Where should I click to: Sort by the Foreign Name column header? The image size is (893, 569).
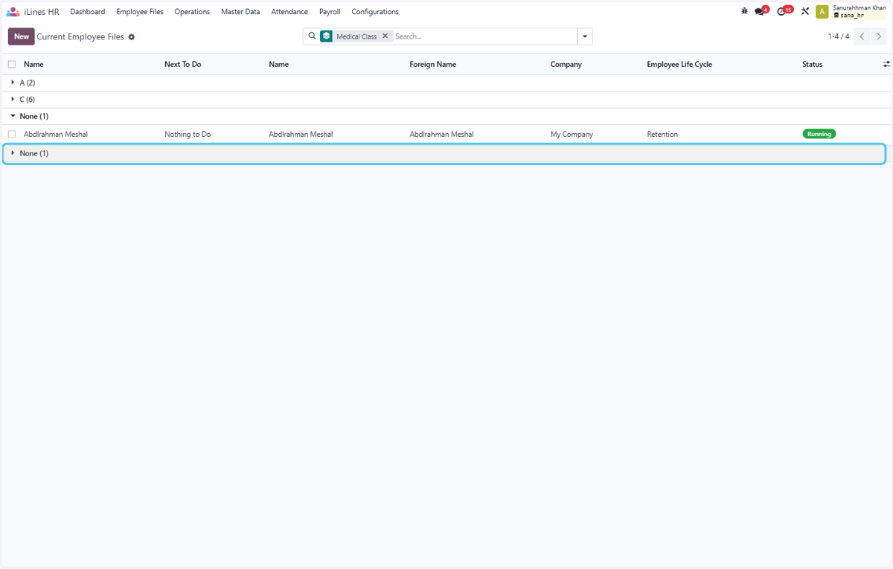433,64
